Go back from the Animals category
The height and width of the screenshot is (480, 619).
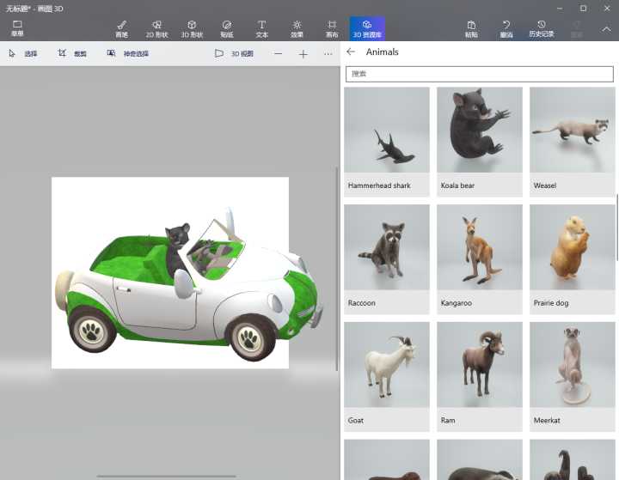pyautogui.click(x=351, y=52)
